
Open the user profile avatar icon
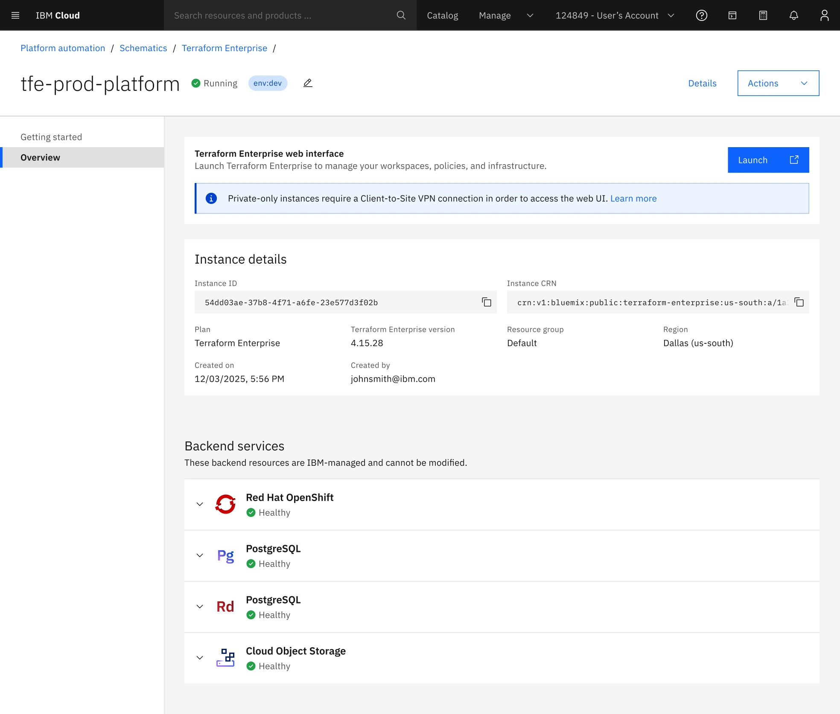tap(825, 15)
